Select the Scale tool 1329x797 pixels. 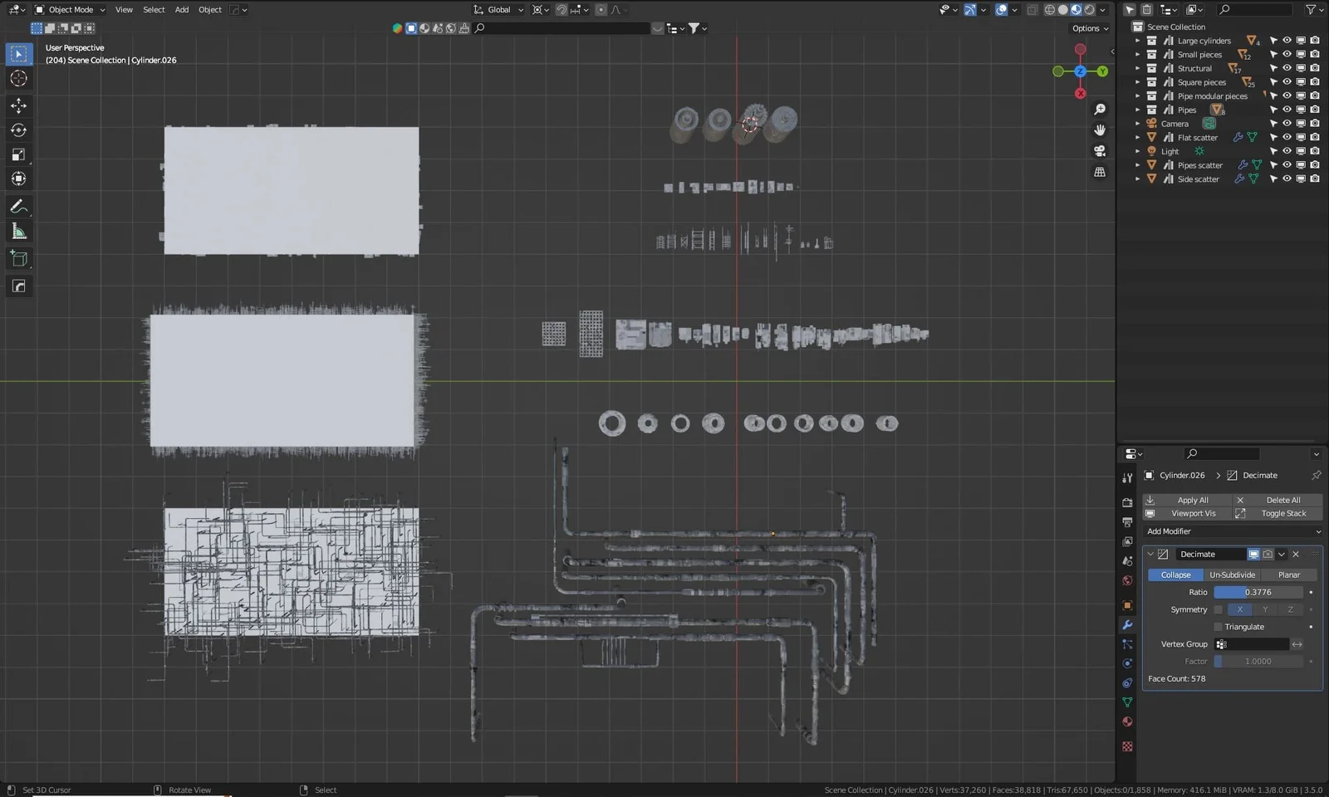point(18,154)
